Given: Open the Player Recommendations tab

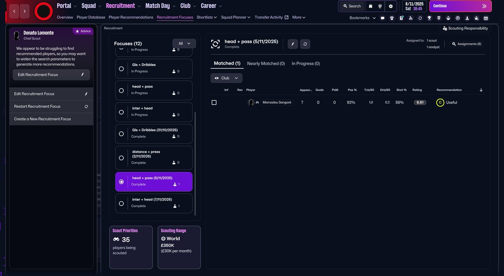Looking at the screenshot, I should 131,18.
